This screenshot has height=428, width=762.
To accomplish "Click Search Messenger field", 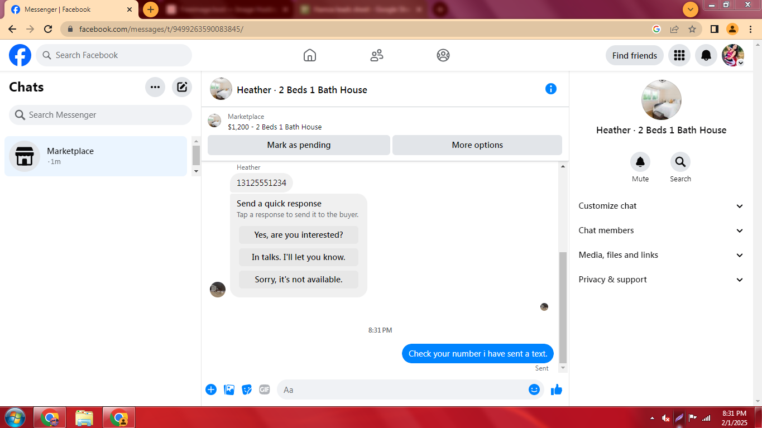I will [100, 115].
